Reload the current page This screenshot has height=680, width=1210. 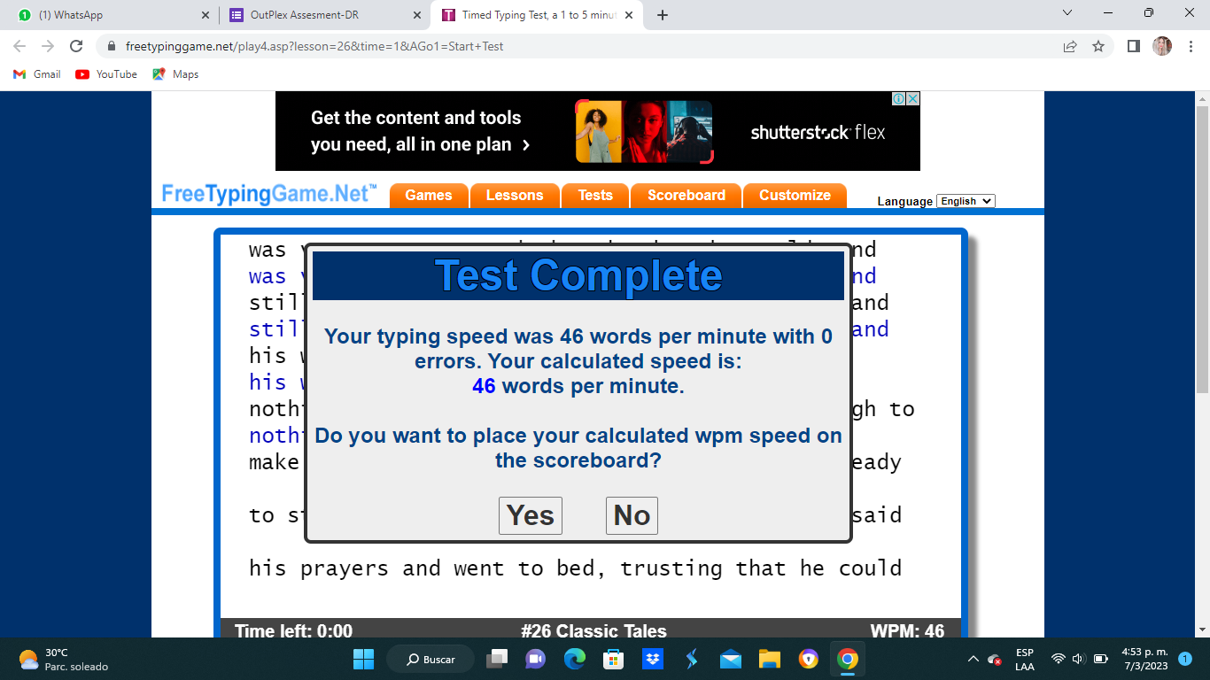76,46
